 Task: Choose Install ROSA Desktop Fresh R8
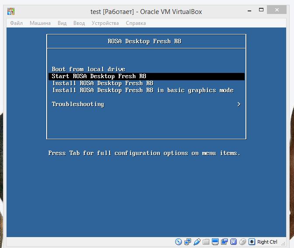(103, 83)
